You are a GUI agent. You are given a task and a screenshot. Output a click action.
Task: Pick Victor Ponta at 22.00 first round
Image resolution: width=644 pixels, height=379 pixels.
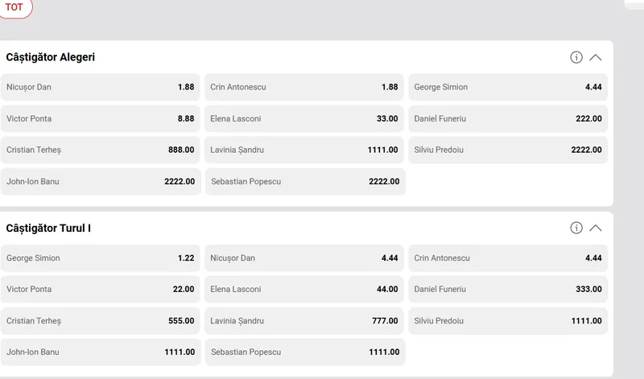[x=101, y=289]
